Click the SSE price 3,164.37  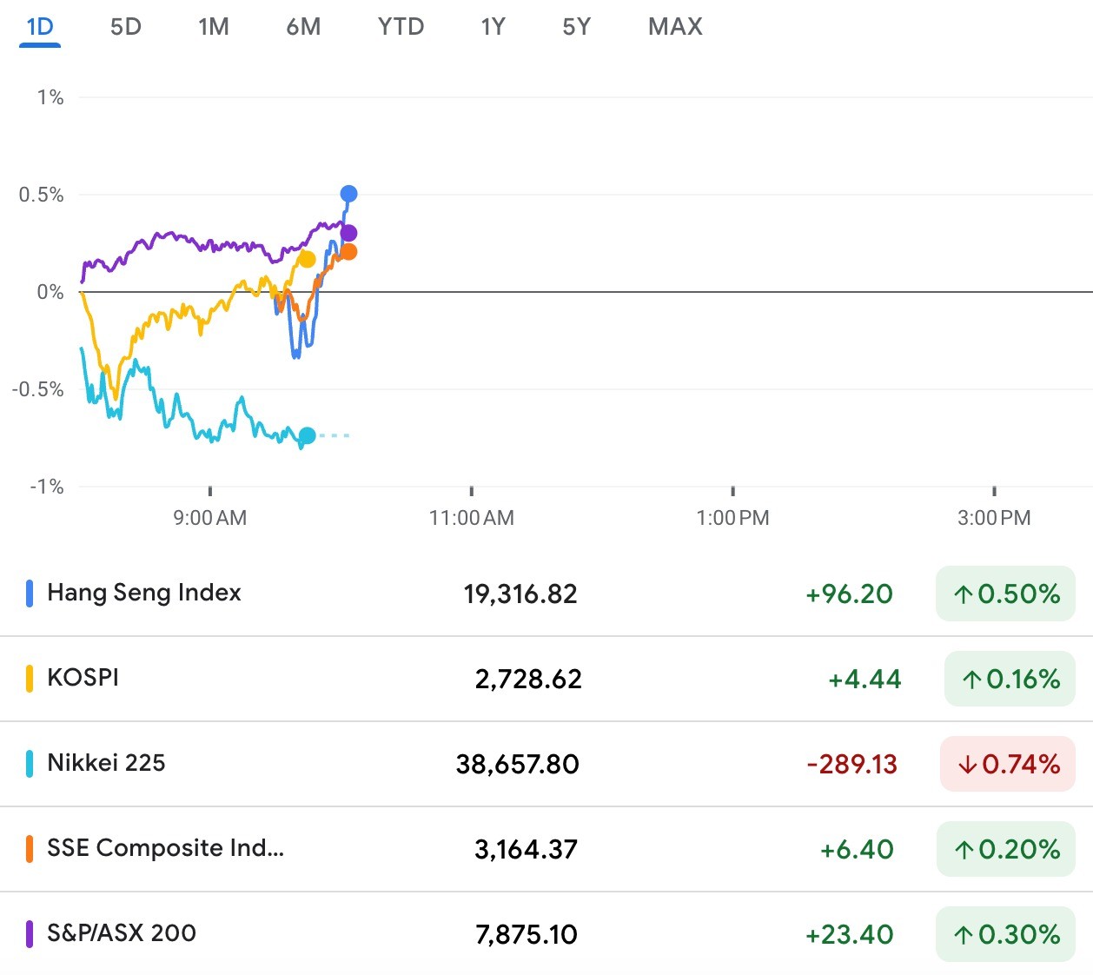(526, 850)
